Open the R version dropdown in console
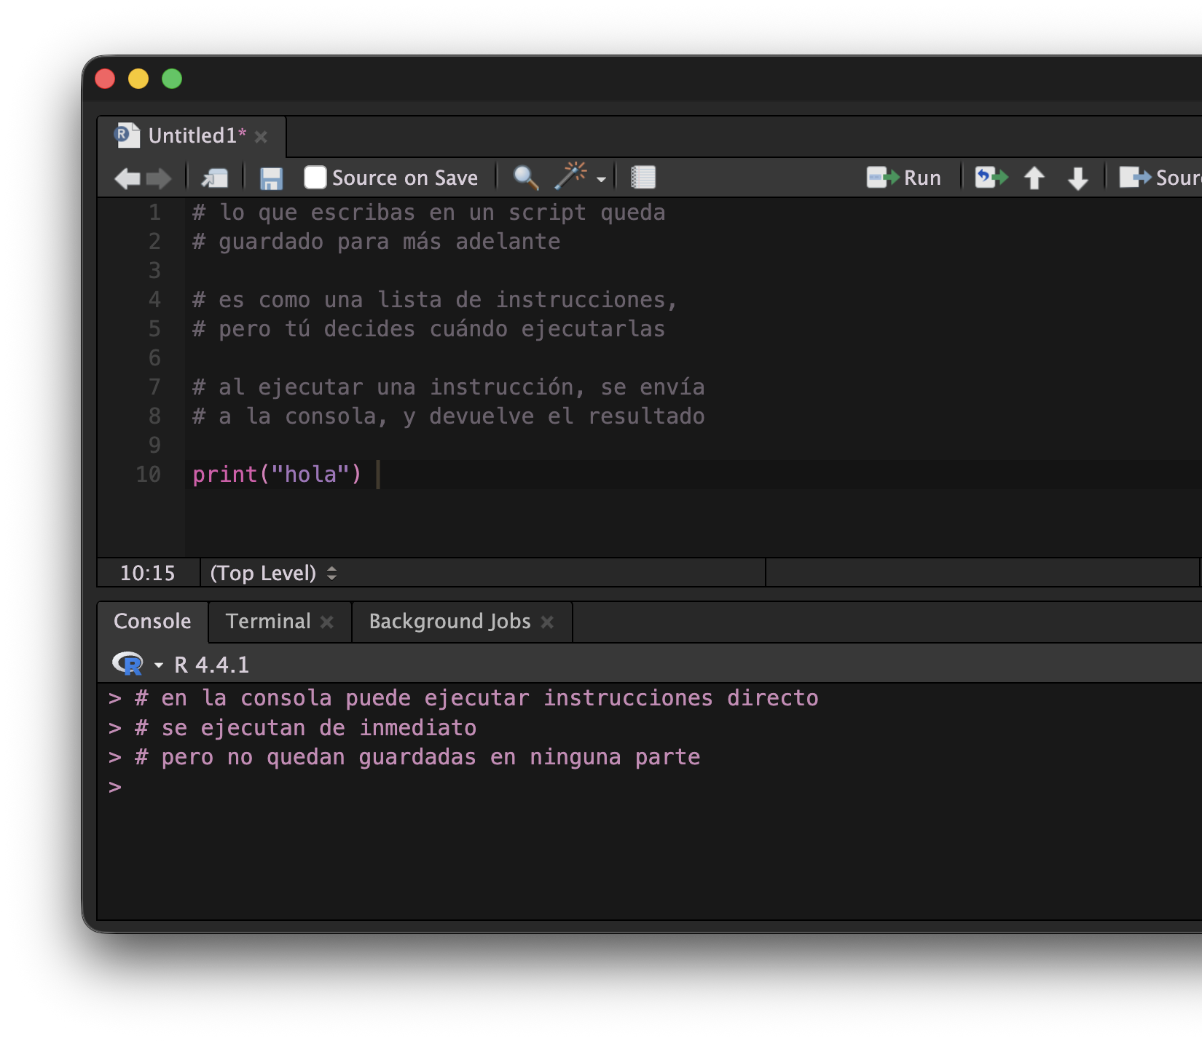The width and height of the screenshot is (1202, 1041). [158, 665]
